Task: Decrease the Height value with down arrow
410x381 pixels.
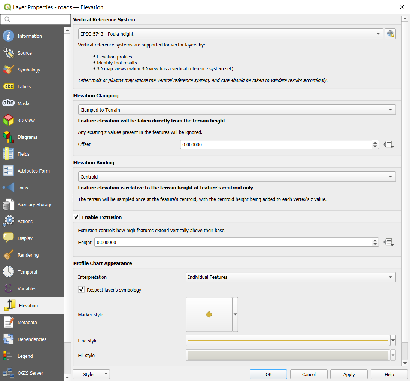Action: pyautogui.click(x=375, y=244)
